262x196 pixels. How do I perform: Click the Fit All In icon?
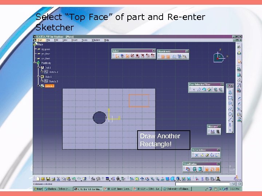tap(137, 179)
